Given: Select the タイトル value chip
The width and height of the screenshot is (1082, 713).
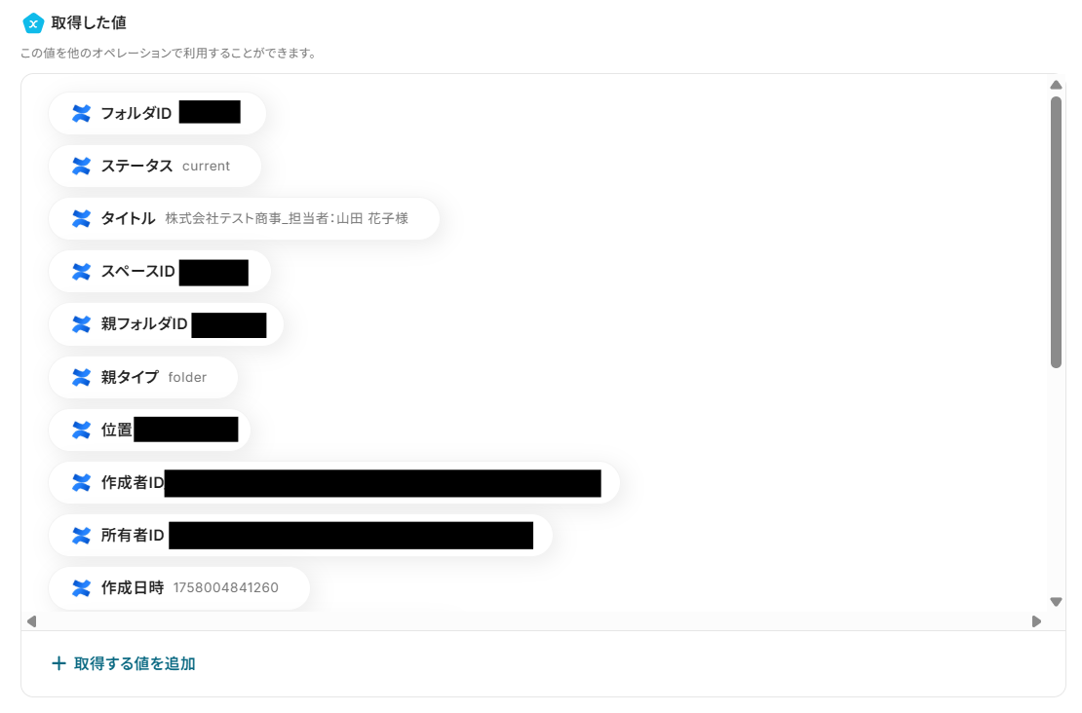Looking at the screenshot, I should pos(245,218).
